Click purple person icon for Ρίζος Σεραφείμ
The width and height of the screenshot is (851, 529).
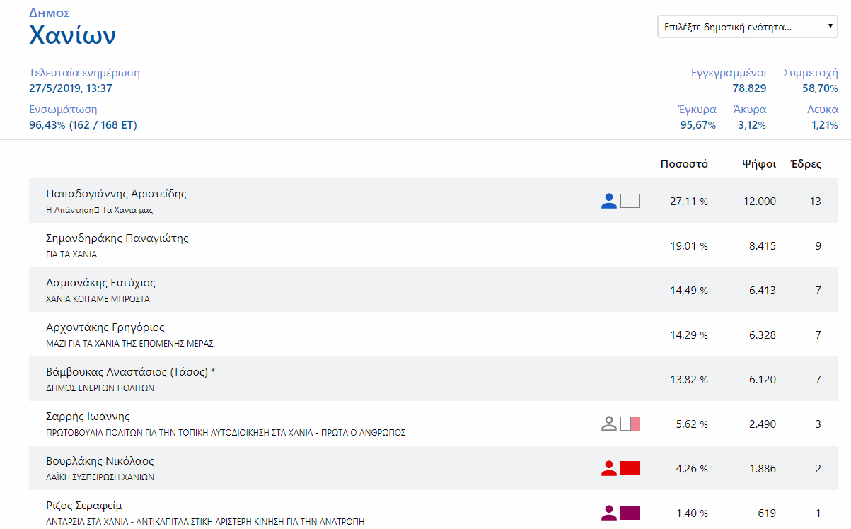coord(609,513)
